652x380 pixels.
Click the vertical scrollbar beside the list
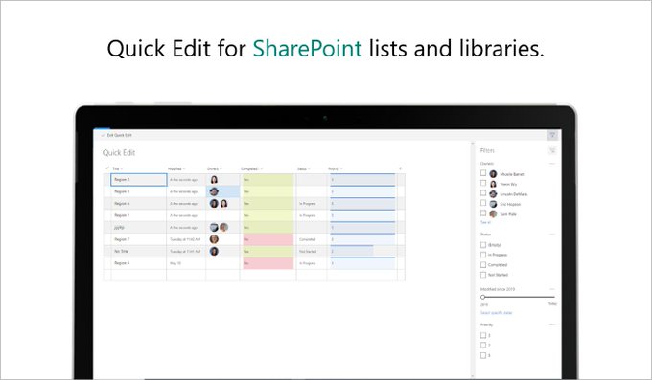473,259
